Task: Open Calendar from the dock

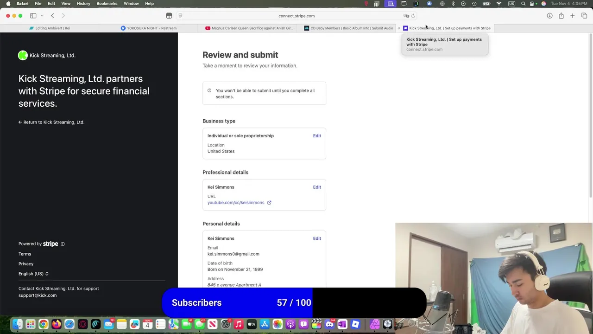Action: [148, 324]
